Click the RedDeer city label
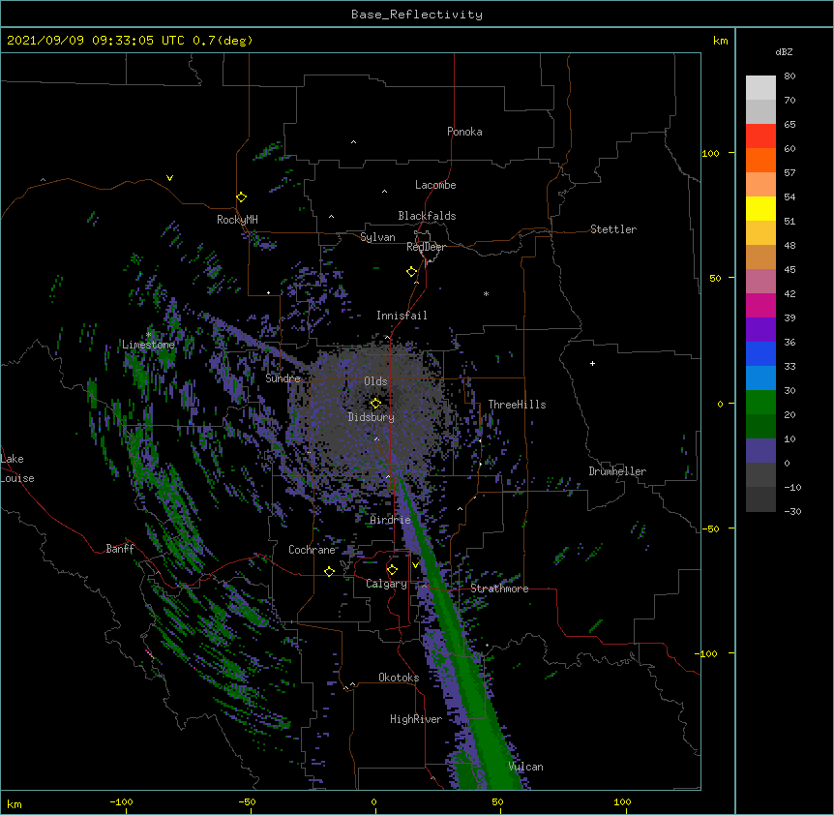 pyautogui.click(x=426, y=247)
